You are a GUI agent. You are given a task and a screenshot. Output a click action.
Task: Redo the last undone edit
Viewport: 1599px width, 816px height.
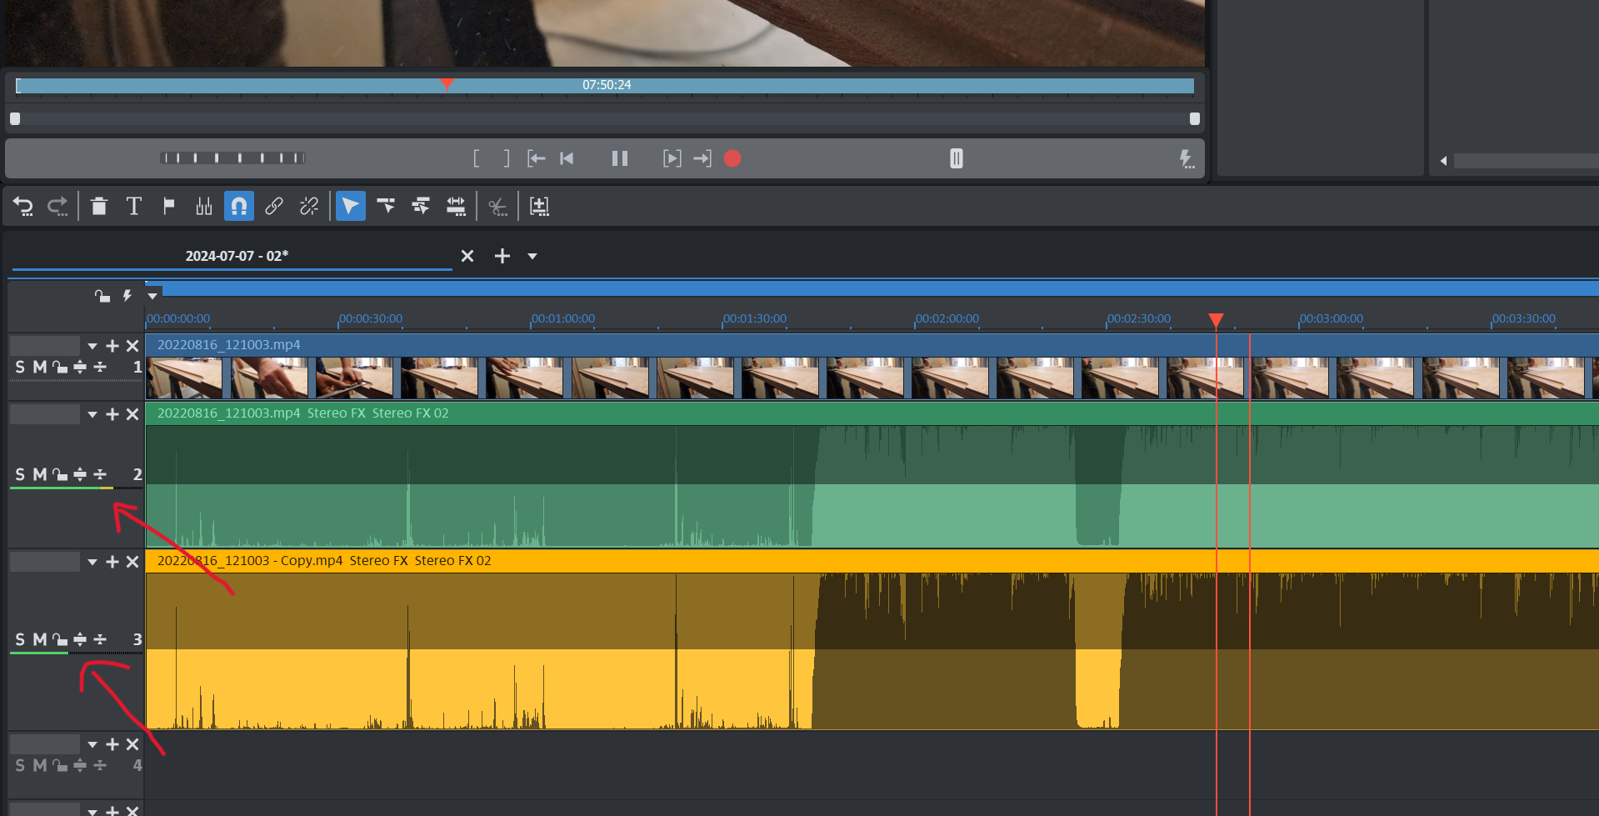tap(57, 206)
